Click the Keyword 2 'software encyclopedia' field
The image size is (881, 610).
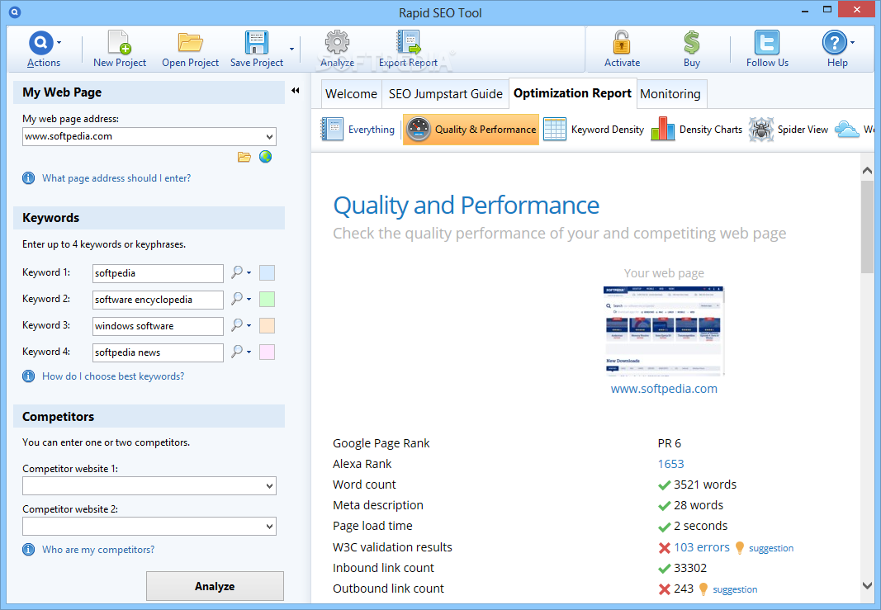[x=158, y=300]
